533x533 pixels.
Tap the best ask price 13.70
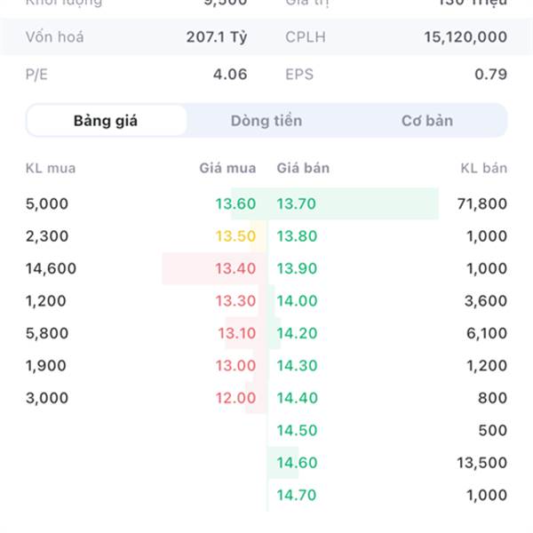click(297, 204)
